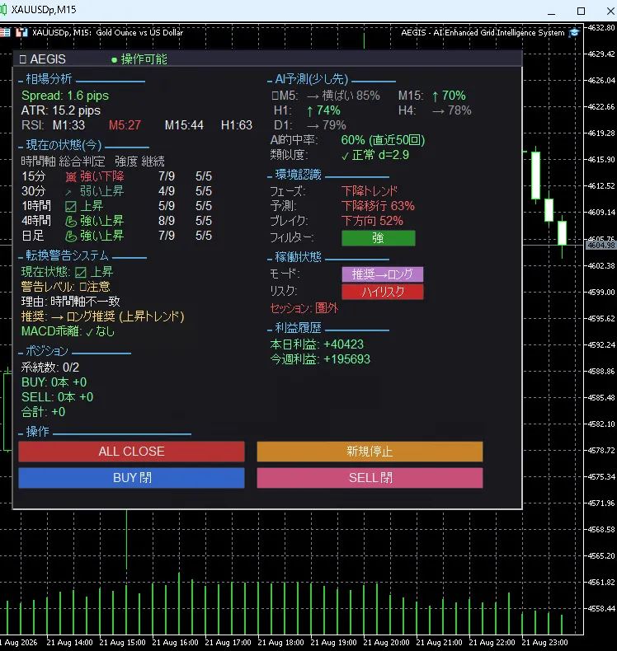Click the 警告レベル 注意 box marker
Screen dimensions: 617x651
click(82, 287)
